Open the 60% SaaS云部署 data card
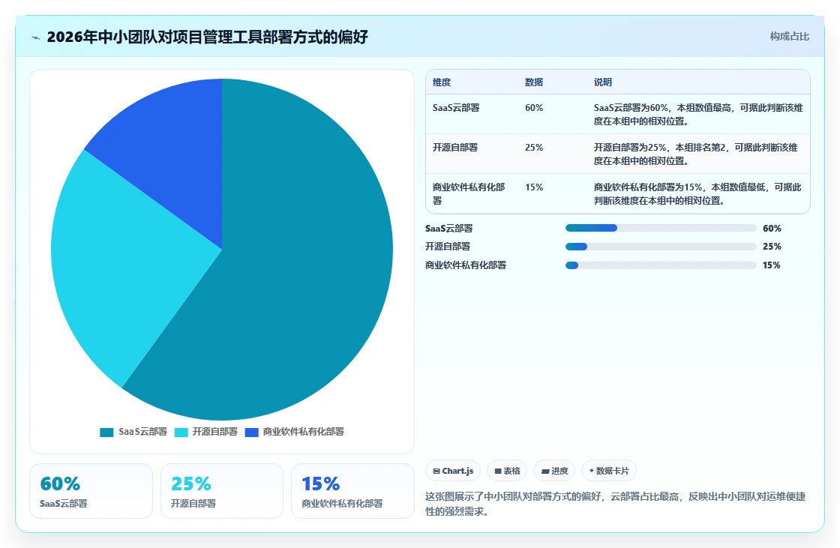The width and height of the screenshot is (840, 548). point(91,491)
